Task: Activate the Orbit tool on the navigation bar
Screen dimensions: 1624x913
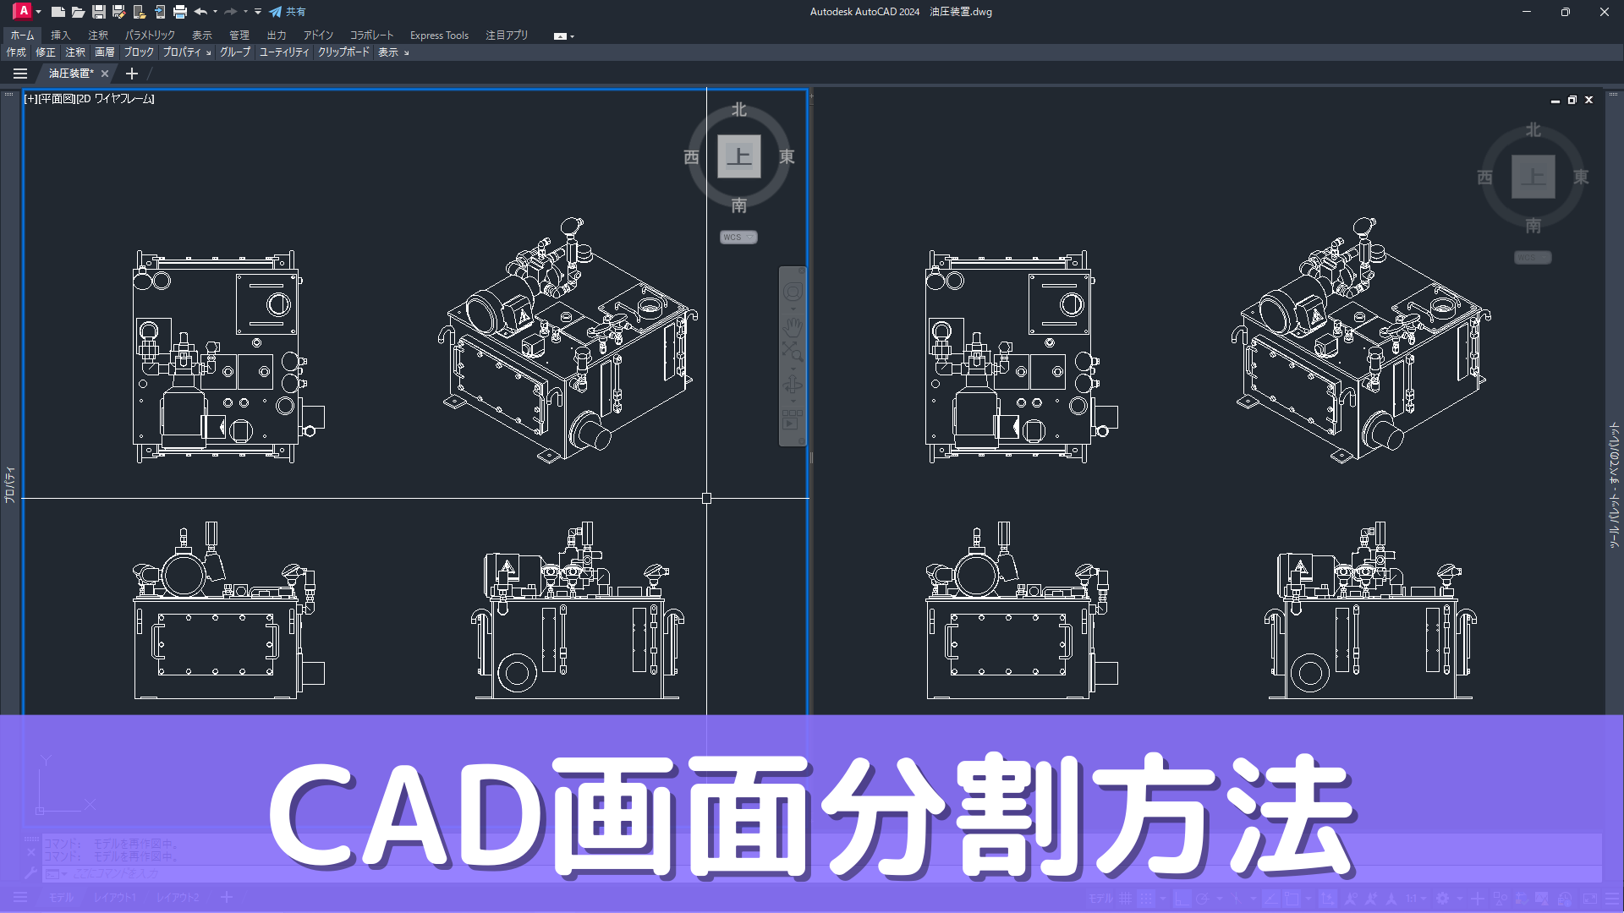Action: point(792,382)
